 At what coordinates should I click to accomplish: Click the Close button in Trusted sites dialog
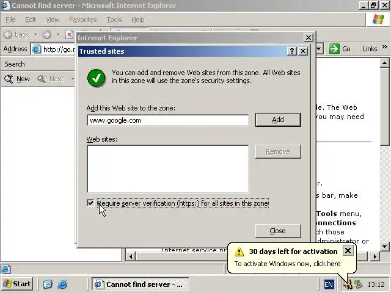coord(278,231)
